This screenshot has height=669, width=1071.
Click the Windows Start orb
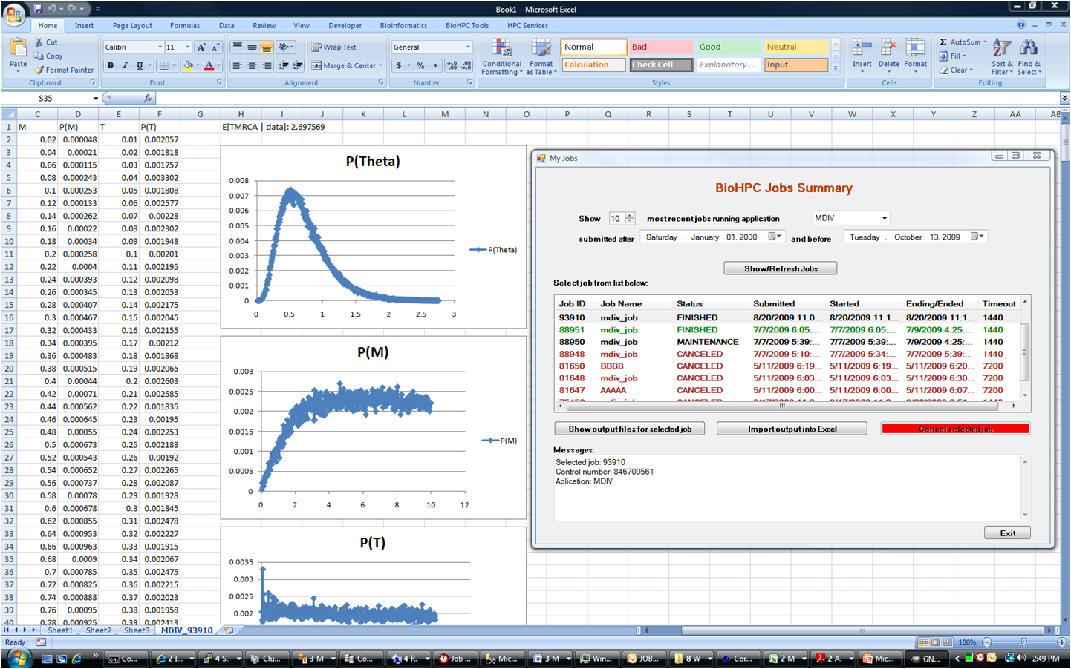tap(19, 658)
